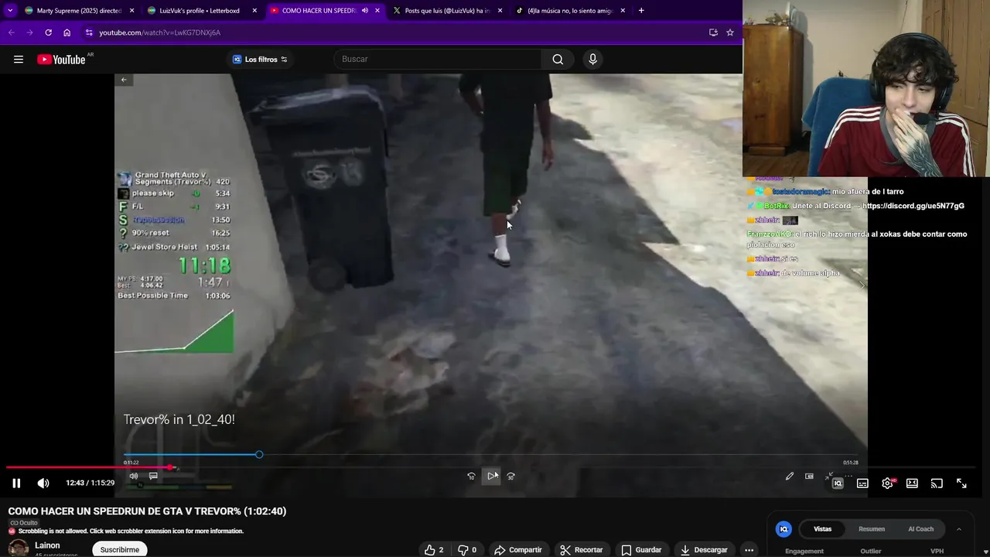Screen dimensions: 990x557
Task: Open the tab search dropdown arrow
Action: (x=10, y=11)
